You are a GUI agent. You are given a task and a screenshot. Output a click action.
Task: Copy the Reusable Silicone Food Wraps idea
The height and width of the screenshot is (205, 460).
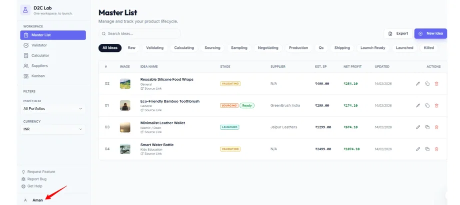click(427, 84)
